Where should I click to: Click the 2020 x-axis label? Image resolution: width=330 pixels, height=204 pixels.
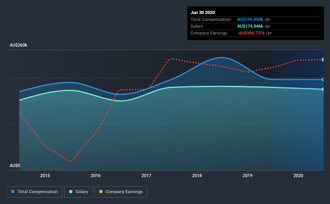(298, 175)
